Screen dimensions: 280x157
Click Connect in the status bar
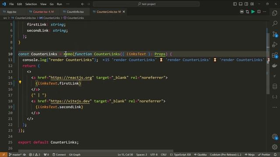coord(59,154)
